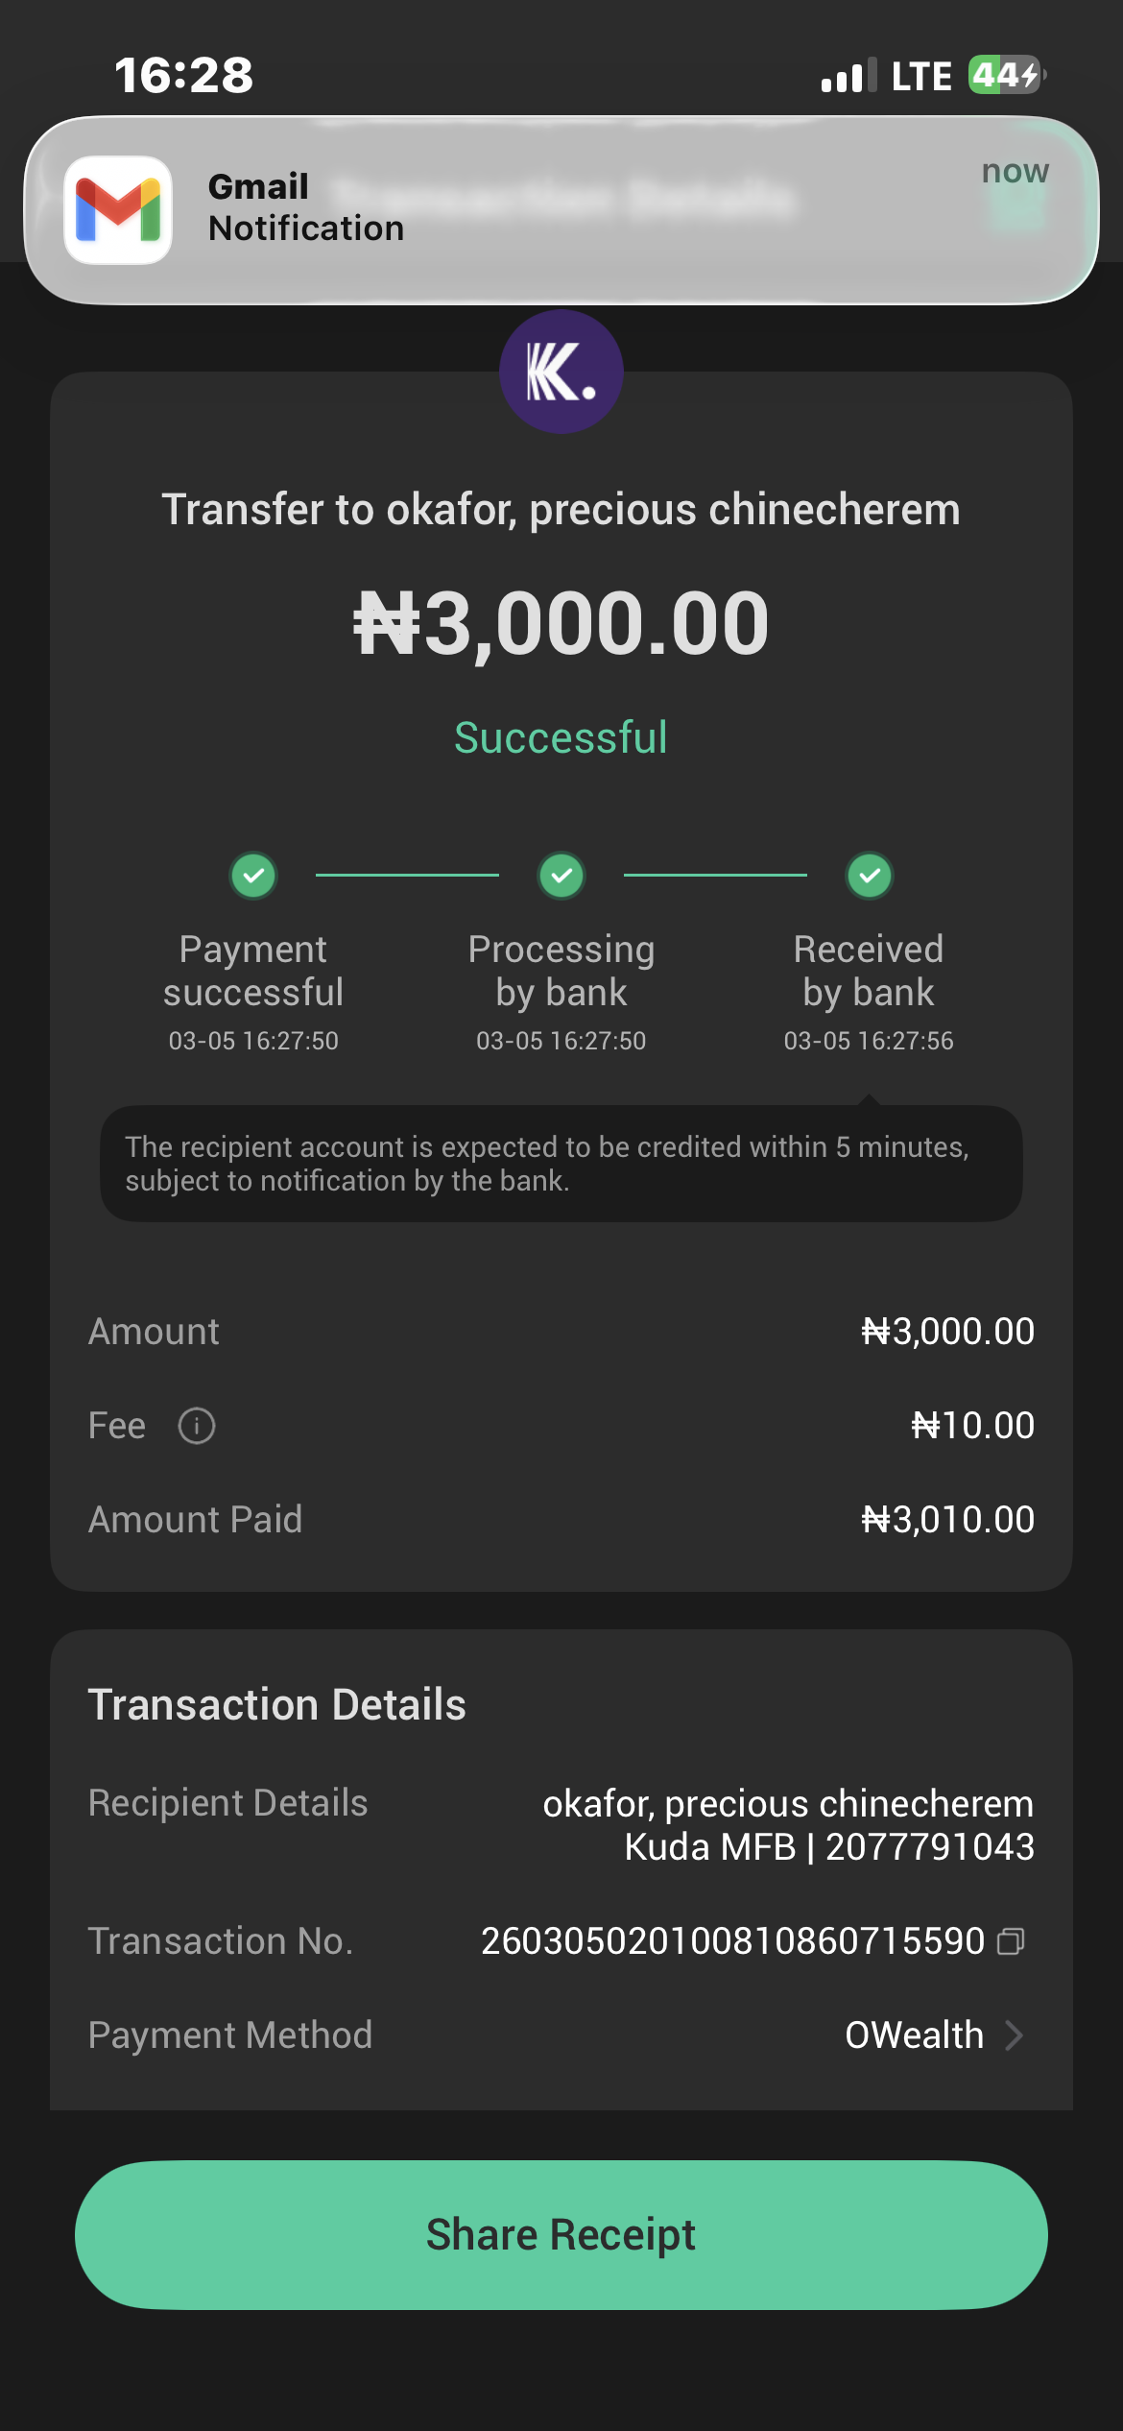Expand the OWealth payment method chevron

click(1014, 2035)
